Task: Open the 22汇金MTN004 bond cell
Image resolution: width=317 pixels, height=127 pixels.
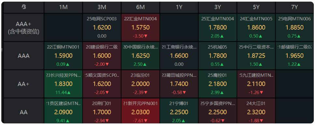Action: pos(141,27)
